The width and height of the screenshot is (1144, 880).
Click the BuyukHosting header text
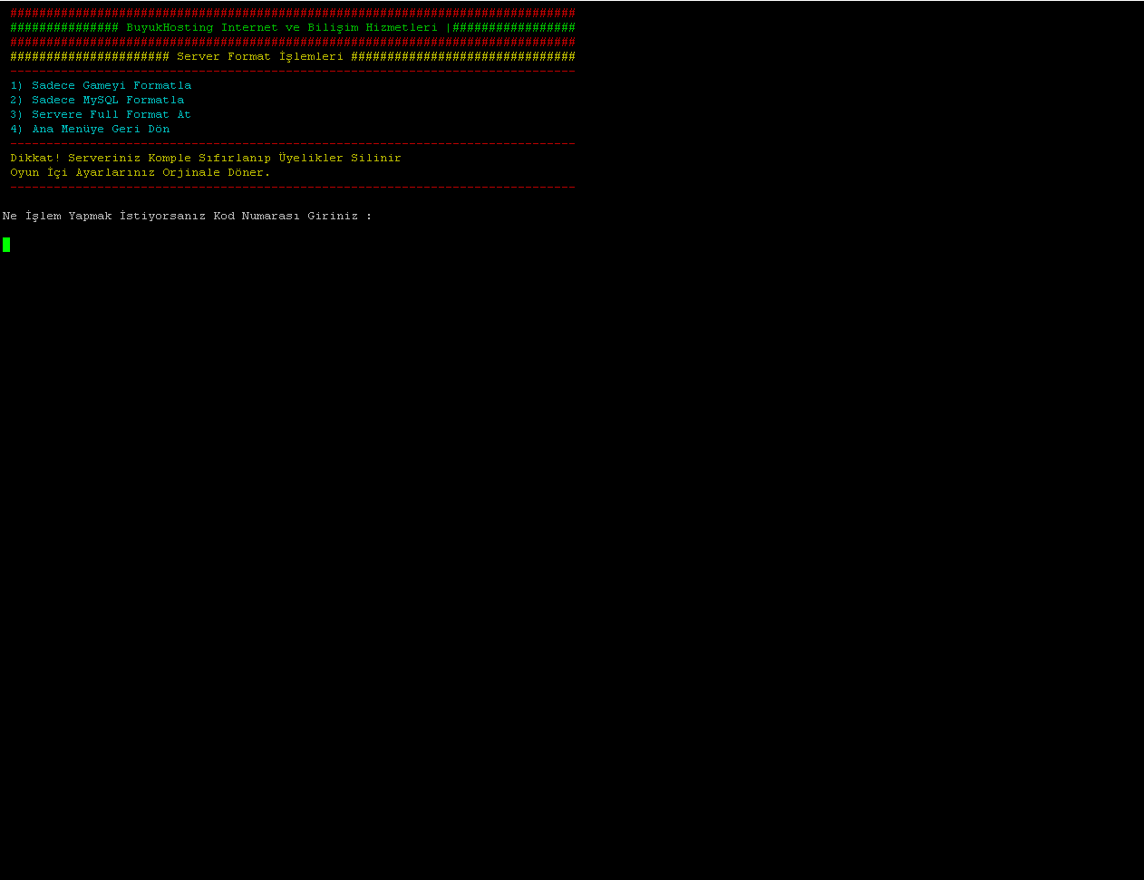pyautogui.click(x=281, y=27)
